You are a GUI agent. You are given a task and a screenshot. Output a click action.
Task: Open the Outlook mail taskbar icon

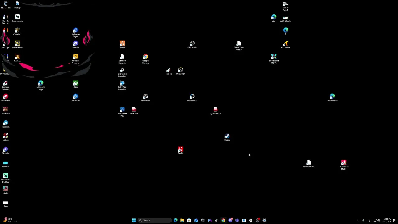tap(196, 220)
